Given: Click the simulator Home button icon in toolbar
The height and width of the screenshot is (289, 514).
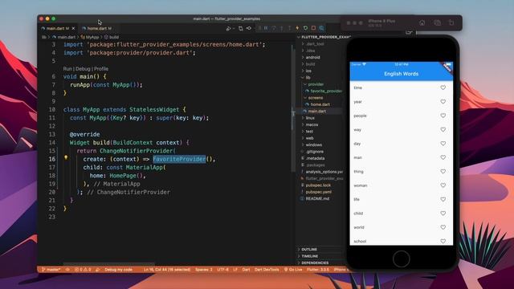Looking at the screenshot, I should (422, 22).
